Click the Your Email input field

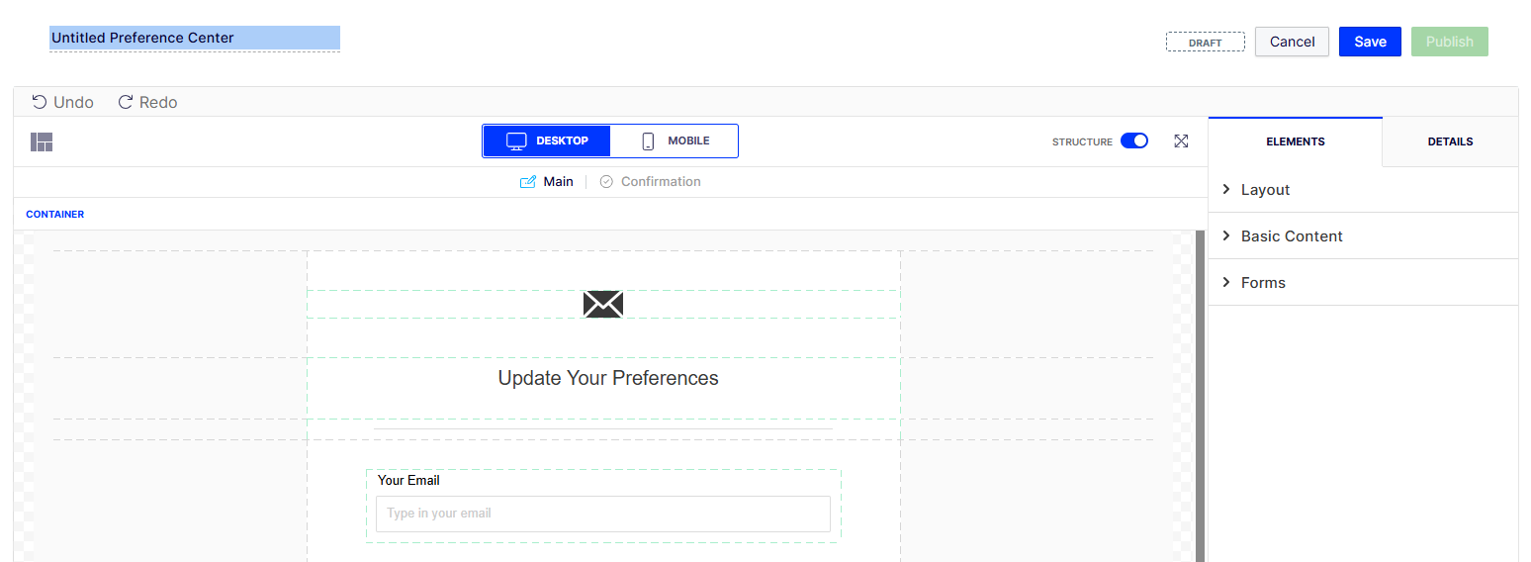tap(603, 514)
